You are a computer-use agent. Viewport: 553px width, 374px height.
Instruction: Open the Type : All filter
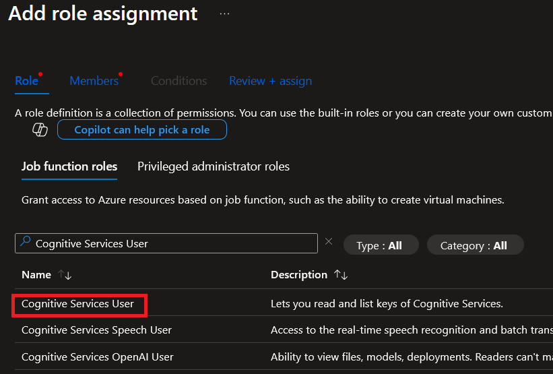click(381, 245)
